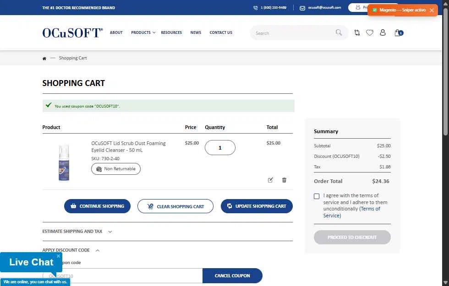
Task: Open the Lid Scrub Oust product link
Action: (128, 147)
